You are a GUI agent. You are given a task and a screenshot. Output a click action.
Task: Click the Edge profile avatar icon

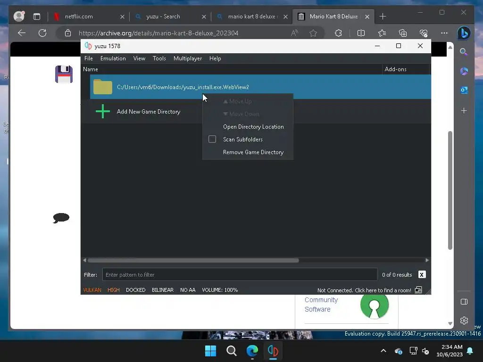[19, 16]
